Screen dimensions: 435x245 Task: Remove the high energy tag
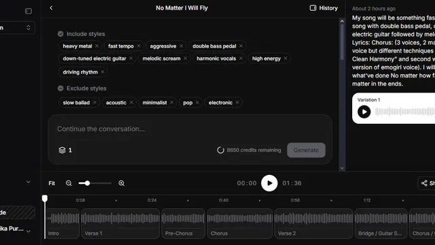pyautogui.click(x=285, y=59)
